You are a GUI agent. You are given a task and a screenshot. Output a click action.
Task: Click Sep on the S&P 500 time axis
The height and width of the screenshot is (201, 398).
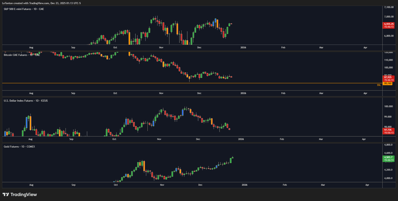pyautogui.click(x=73, y=48)
